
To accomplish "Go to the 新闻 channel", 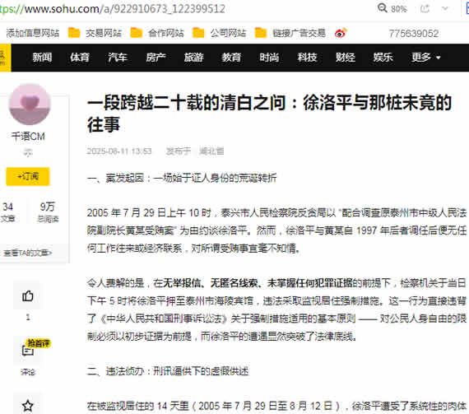I will pyautogui.click(x=42, y=57).
